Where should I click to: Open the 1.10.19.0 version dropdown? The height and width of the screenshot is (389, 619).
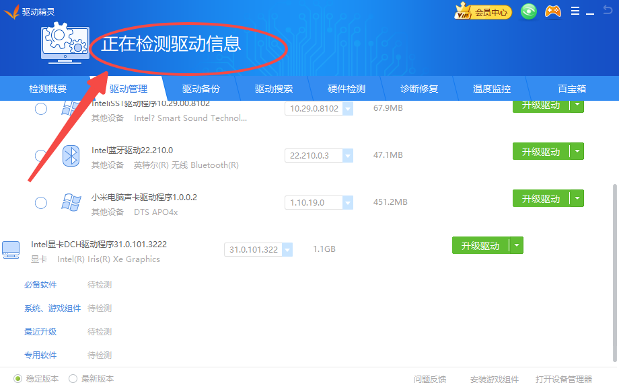click(347, 203)
